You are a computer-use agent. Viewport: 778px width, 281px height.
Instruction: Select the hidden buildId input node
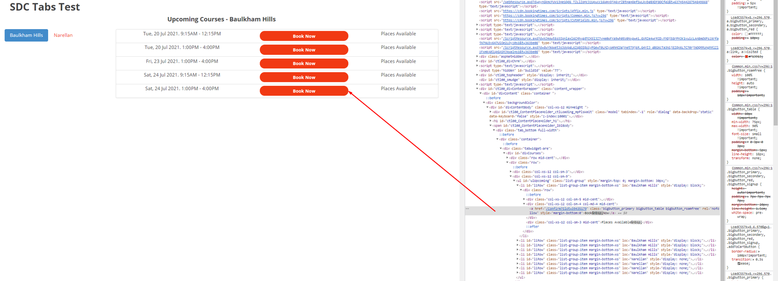click(x=521, y=70)
